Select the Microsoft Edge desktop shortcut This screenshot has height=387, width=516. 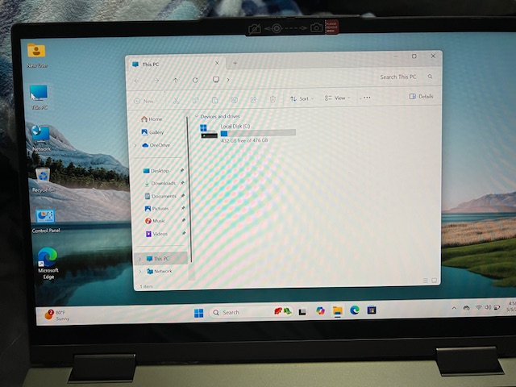pos(48,263)
